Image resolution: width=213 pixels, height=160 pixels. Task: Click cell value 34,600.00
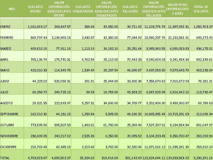point(111,103)
